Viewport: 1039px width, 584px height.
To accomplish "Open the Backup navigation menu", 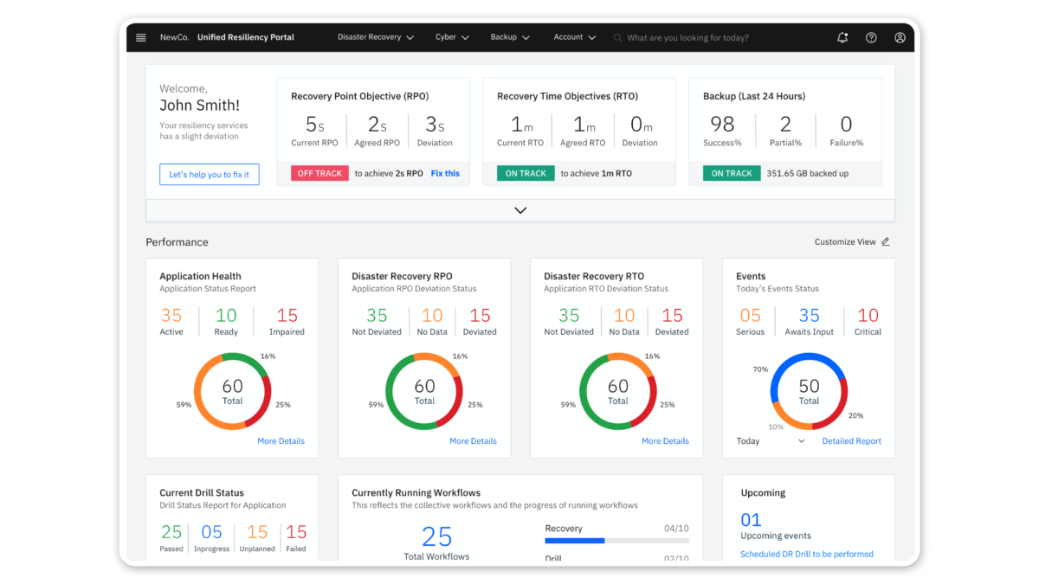I will click(509, 38).
